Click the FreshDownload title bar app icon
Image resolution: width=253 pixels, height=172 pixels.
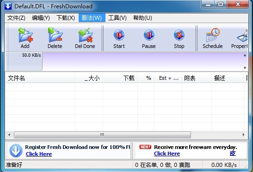point(8,6)
